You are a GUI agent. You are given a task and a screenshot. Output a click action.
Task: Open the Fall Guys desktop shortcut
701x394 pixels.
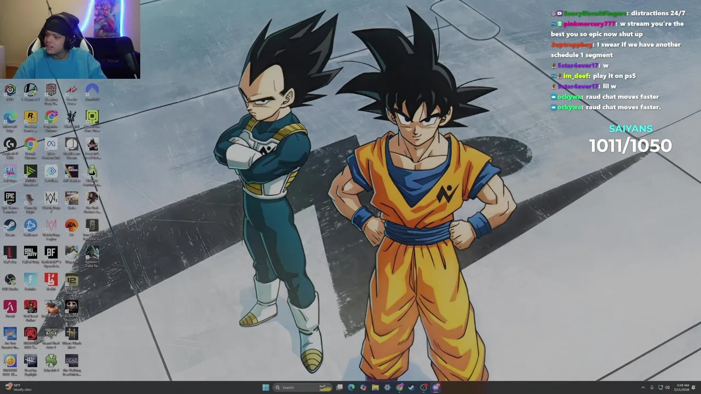coord(10,174)
